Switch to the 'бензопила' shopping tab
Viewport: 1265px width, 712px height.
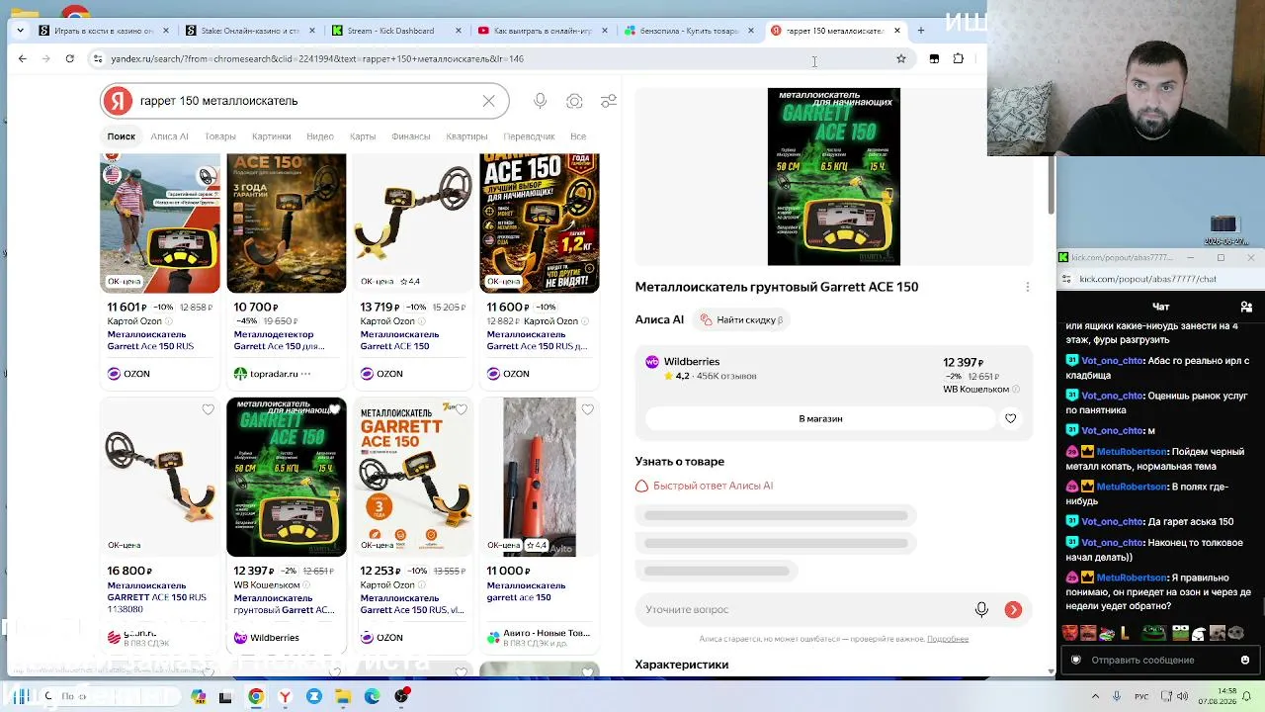687,31
